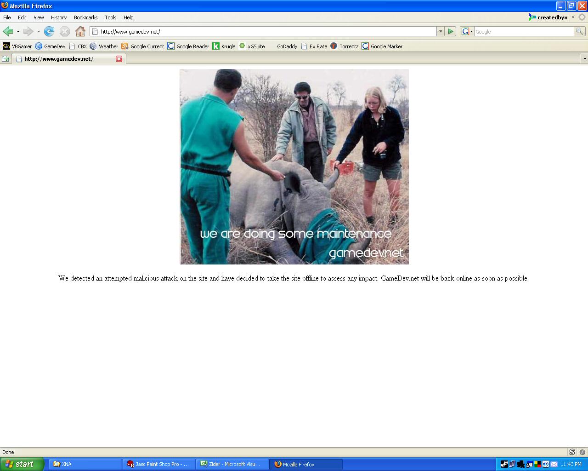Open the createdbyx dropdown arrow
Image resolution: width=588 pixels, height=471 pixels.
coord(573,17)
